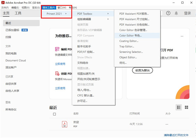Open the 增效工具(P) menu
Screen dimensions: 196x138
(49, 8)
